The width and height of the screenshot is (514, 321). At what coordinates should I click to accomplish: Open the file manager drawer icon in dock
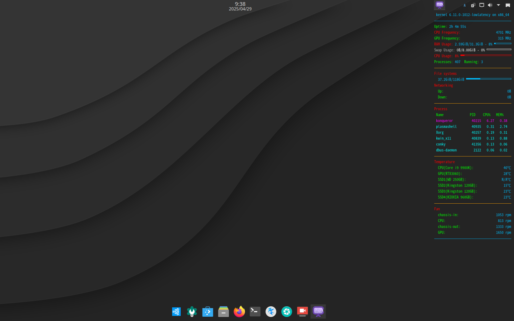tap(224, 312)
